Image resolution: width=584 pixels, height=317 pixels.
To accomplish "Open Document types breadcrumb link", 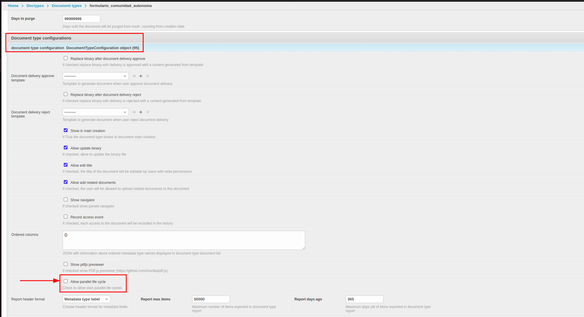I will point(67,6).
